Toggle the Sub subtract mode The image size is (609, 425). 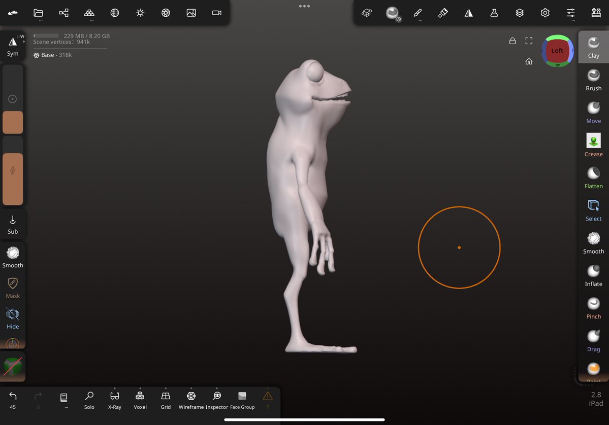point(13,225)
